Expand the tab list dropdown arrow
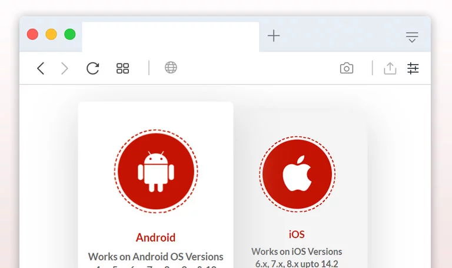452x268 pixels. 412,37
